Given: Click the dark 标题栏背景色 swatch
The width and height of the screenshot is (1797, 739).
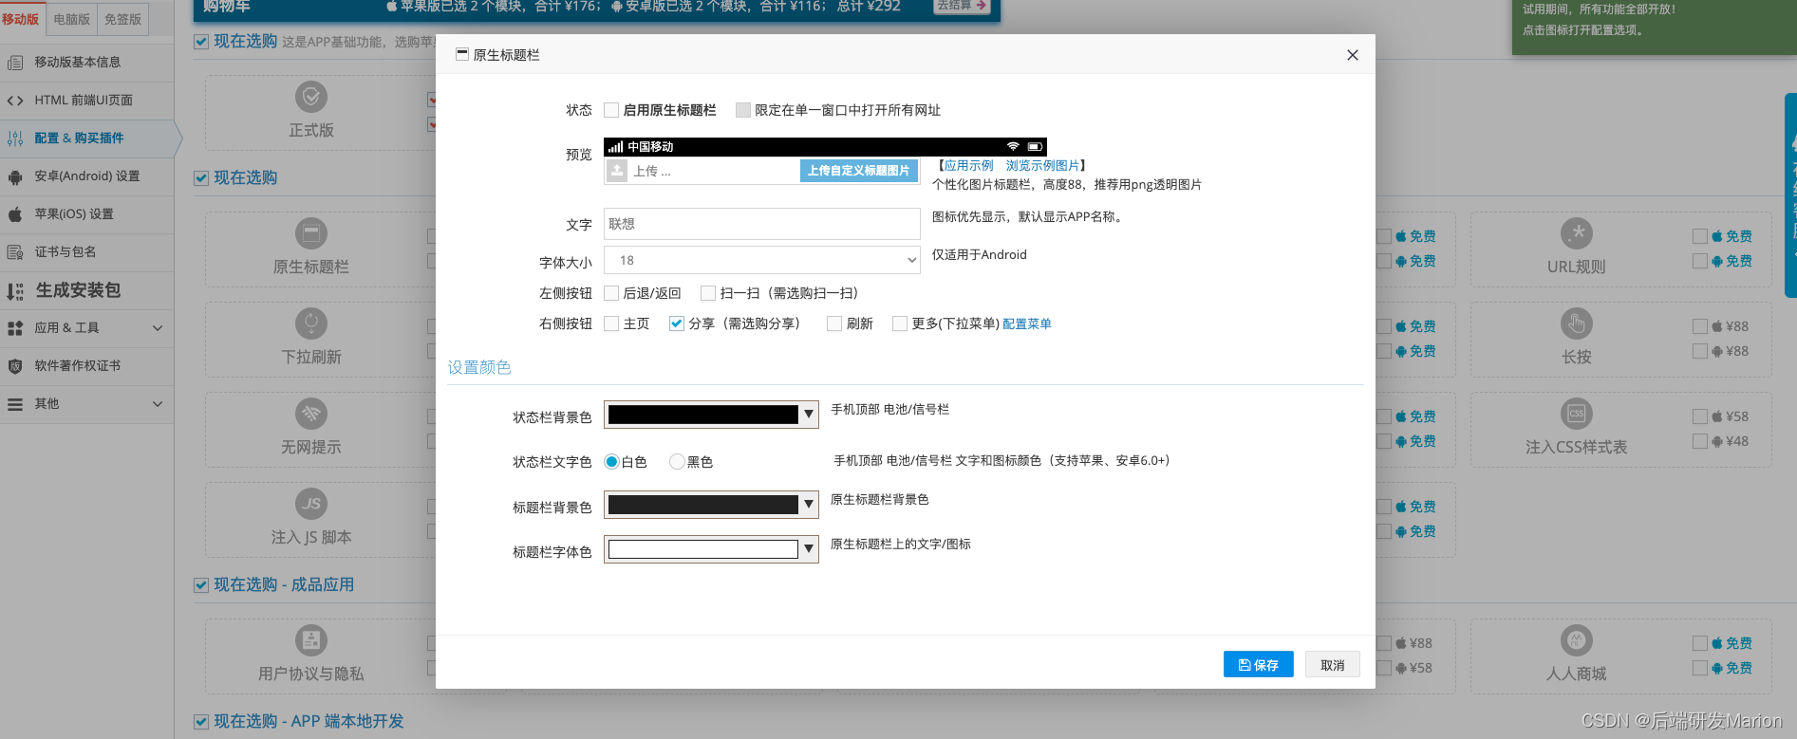Looking at the screenshot, I should pyautogui.click(x=702, y=505).
